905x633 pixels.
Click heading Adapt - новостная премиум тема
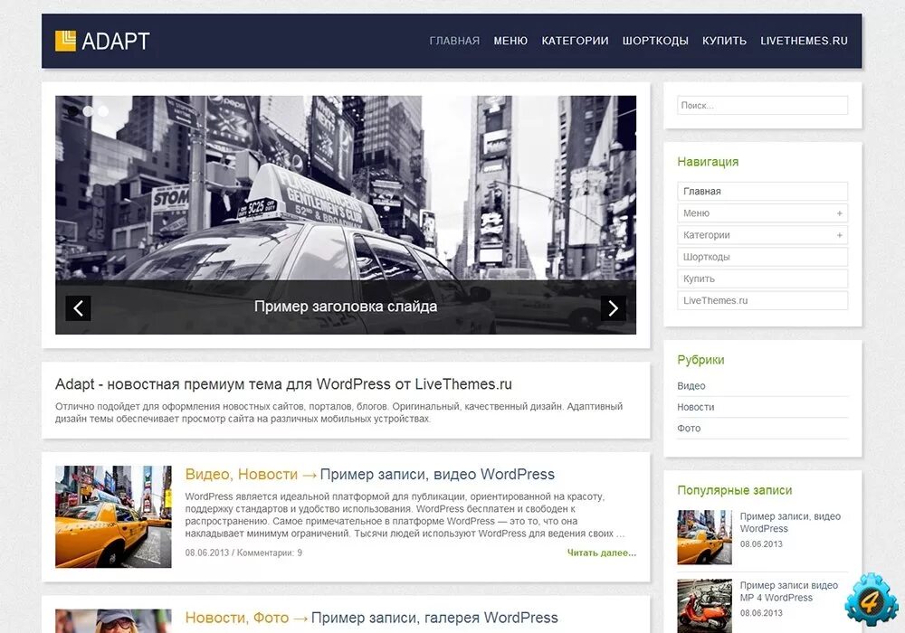click(283, 384)
